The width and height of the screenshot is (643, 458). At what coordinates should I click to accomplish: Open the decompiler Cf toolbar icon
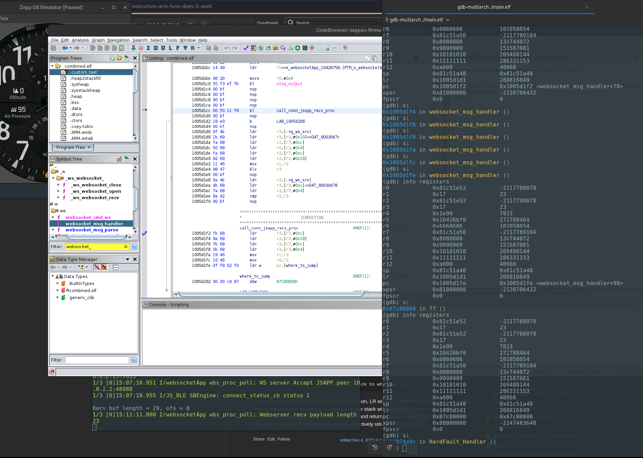[x=283, y=48]
